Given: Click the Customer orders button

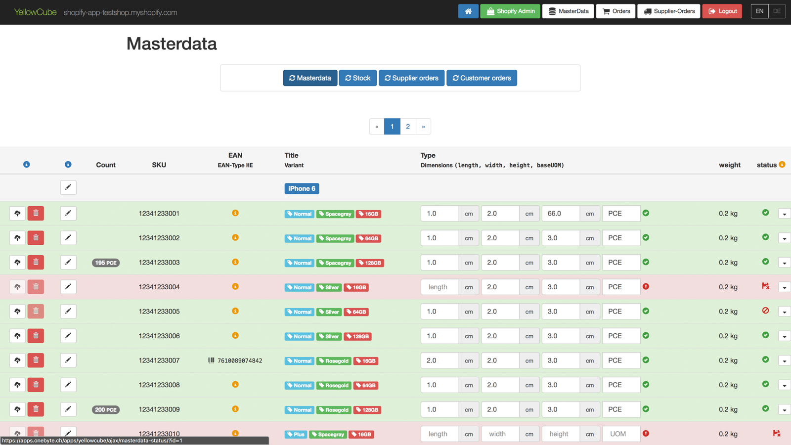Looking at the screenshot, I should click(x=482, y=78).
